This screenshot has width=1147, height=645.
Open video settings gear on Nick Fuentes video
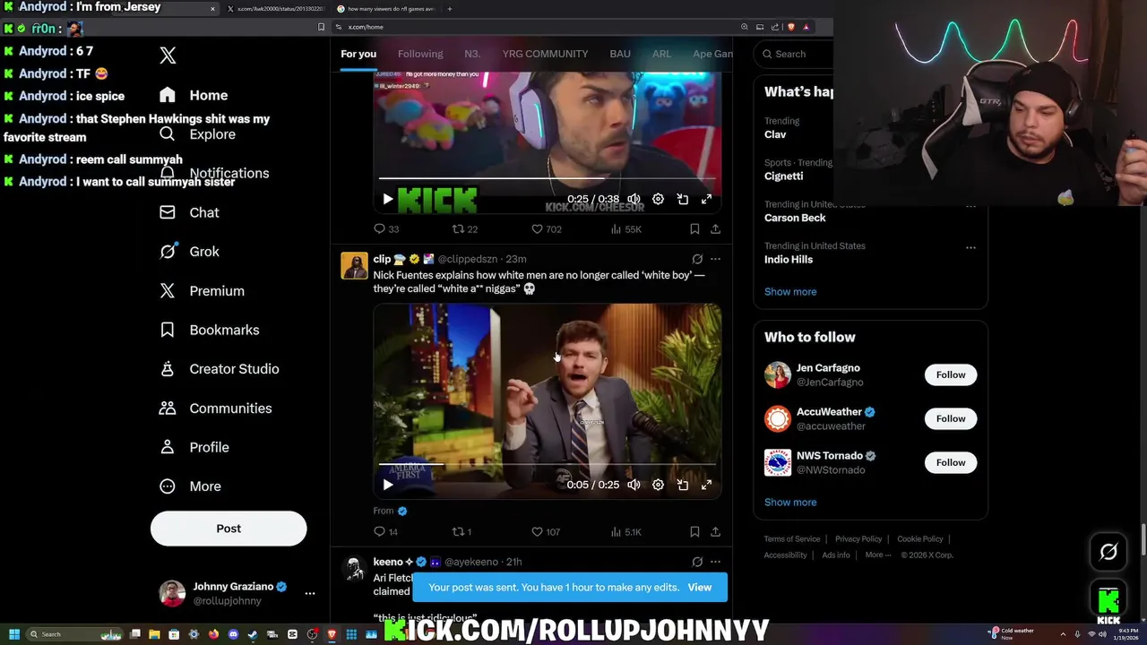[x=658, y=485]
